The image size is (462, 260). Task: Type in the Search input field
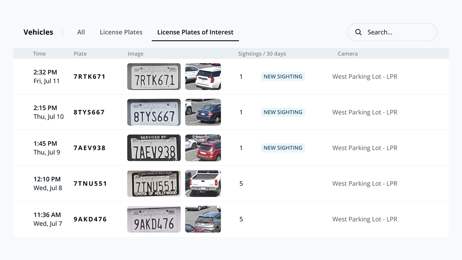(x=398, y=32)
